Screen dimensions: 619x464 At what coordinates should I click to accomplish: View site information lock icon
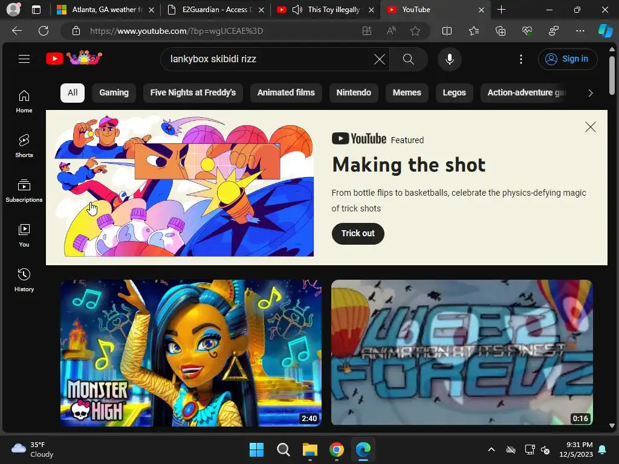pyautogui.click(x=76, y=31)
